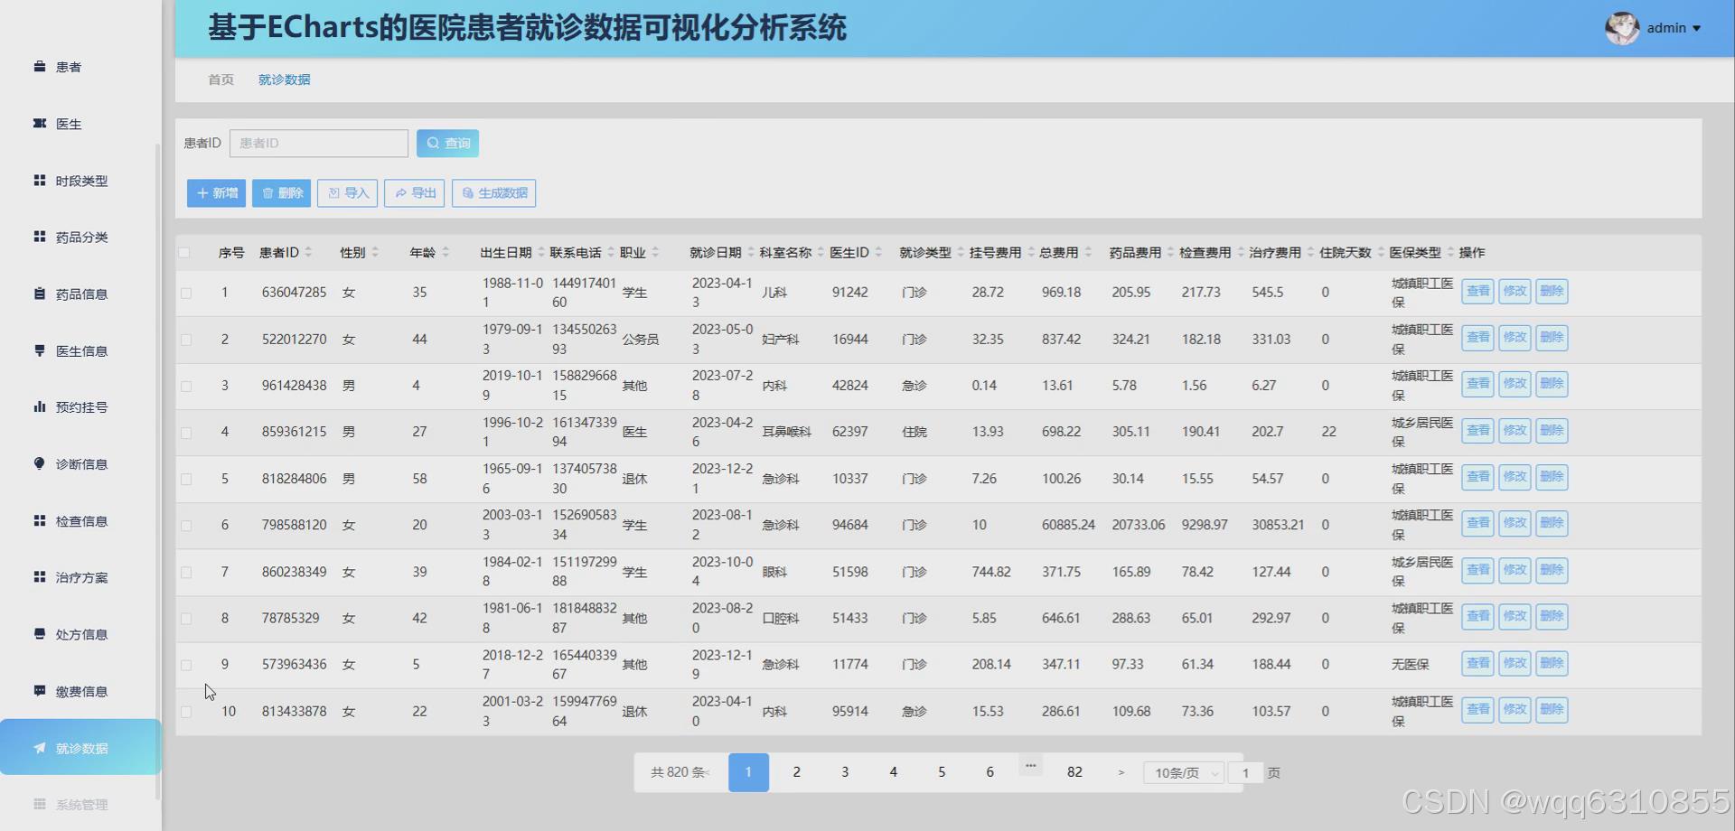Sort by 患者ID column arrows
This screenshot has width=1735, height=831.
308,253
